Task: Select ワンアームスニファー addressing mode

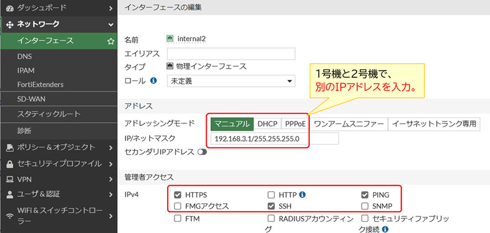Action: [x=349, y=124]
